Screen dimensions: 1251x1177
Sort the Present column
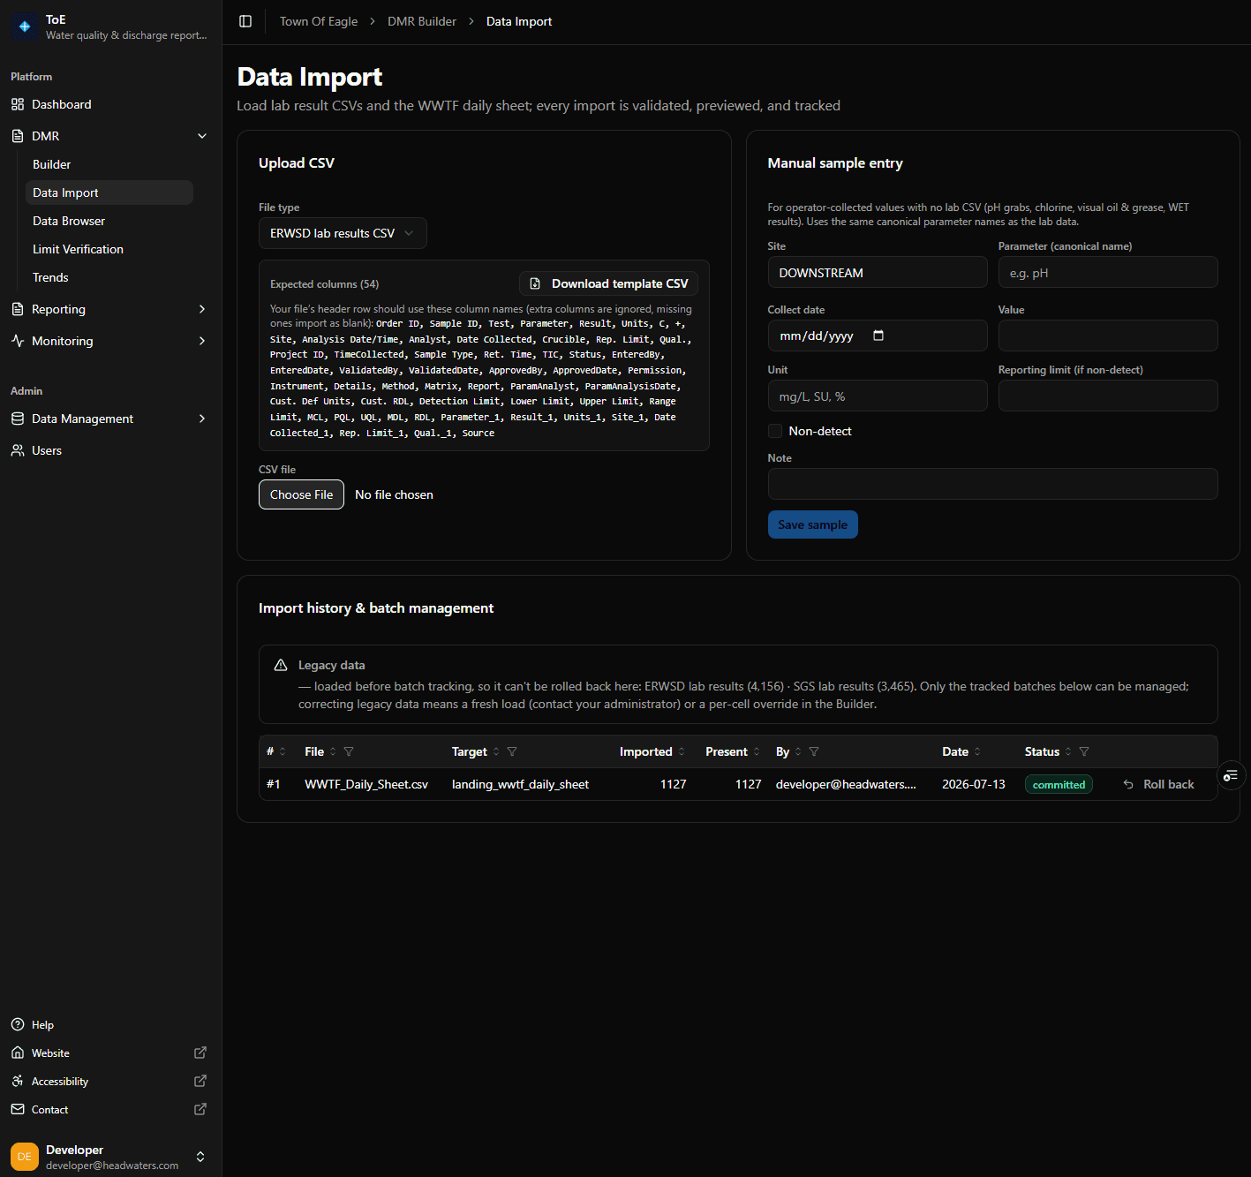click(757, 751)
